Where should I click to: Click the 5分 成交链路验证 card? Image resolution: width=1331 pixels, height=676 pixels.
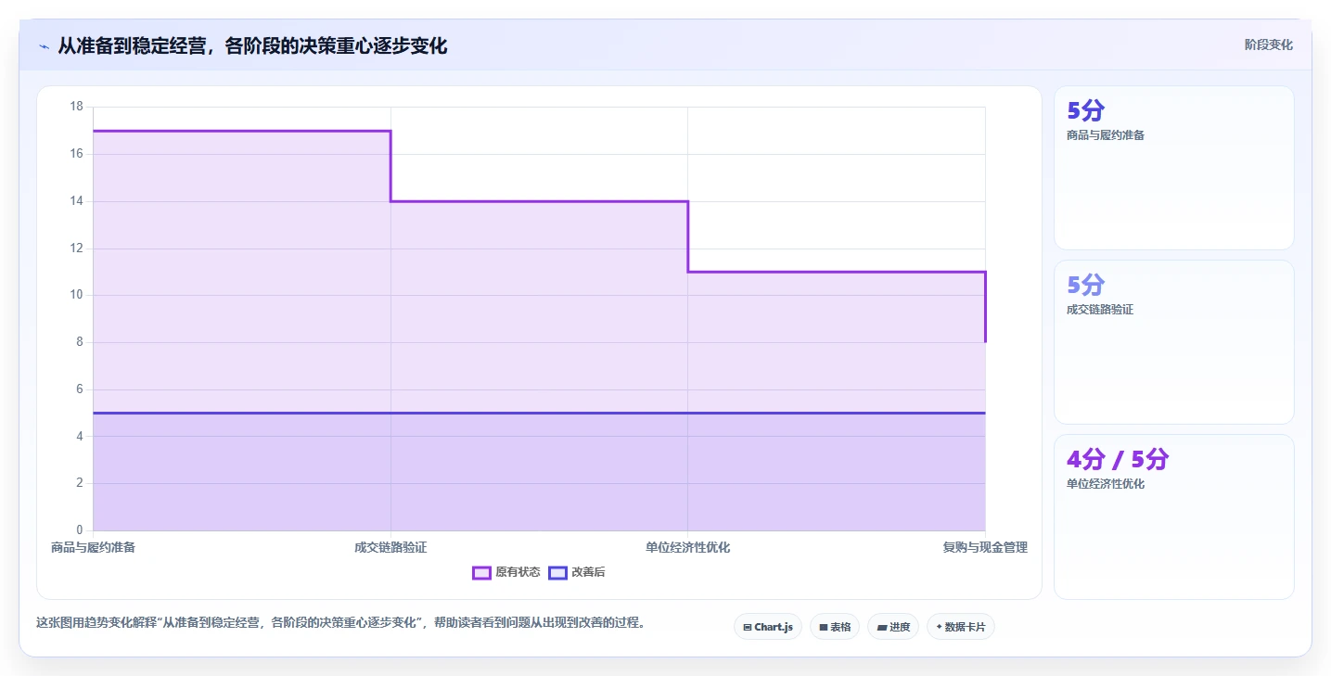point(1173,342)
